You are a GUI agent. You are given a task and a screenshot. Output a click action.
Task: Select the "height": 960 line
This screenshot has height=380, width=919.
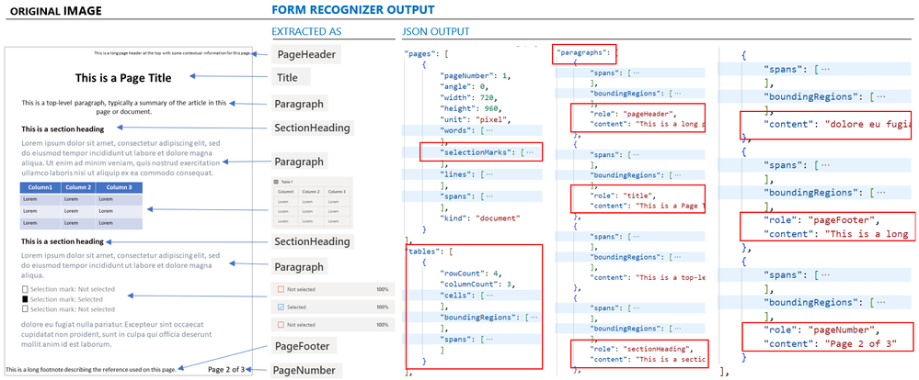[469, 108]
